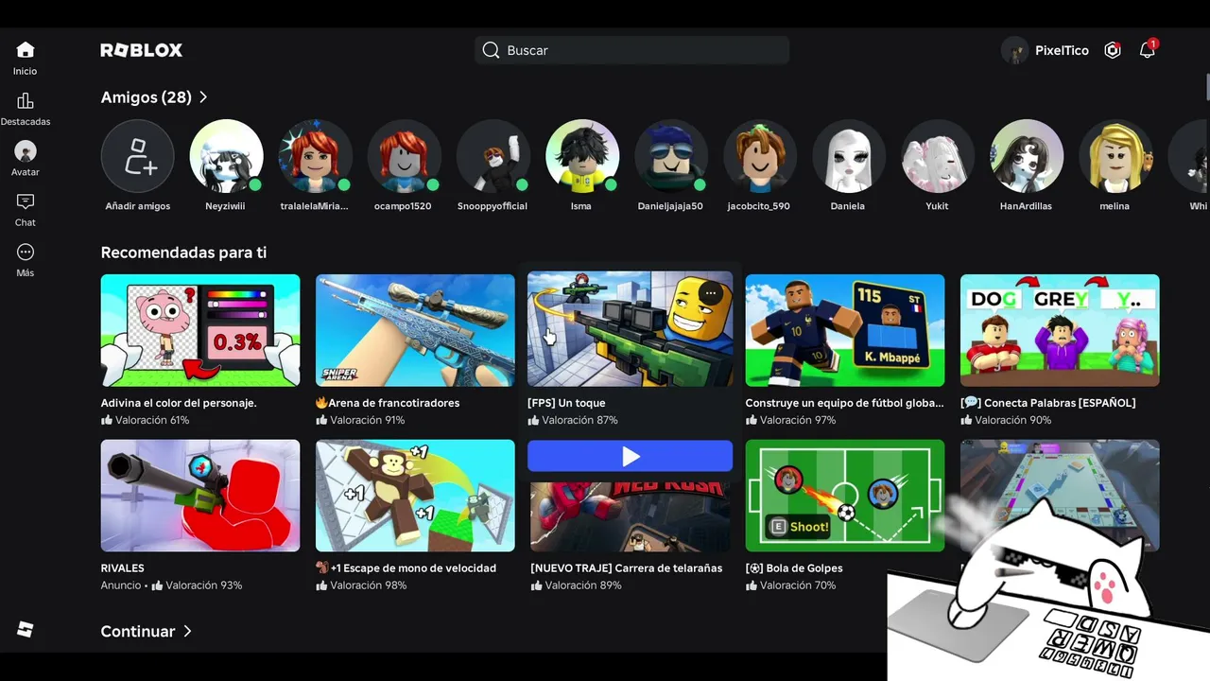
Task: Open friend Daniela's avatar
Action: coord(849,156)
